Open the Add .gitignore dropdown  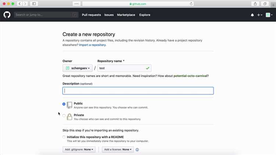[79, 149]
